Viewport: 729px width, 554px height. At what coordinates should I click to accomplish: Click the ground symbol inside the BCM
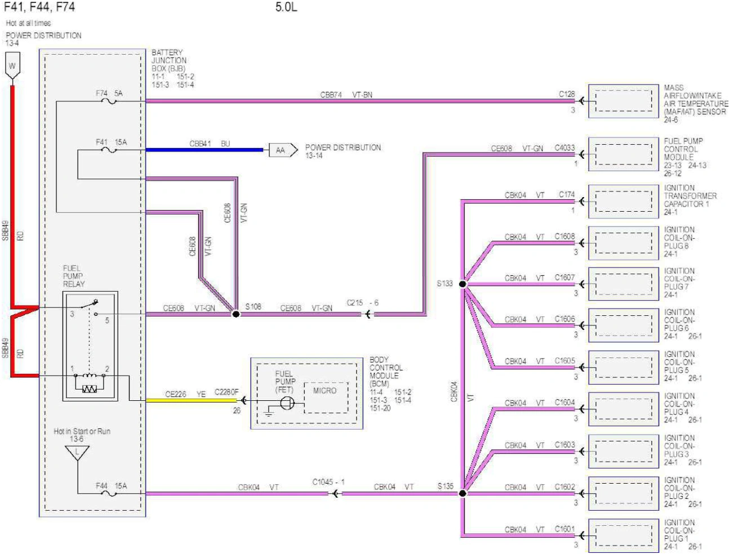pos(268,413)
